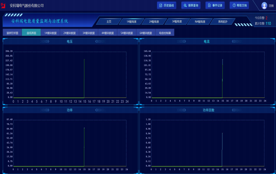Open 3#模块数据 sub-tab
The height and width of the screenshot is (174, 276).
(89, 33)
